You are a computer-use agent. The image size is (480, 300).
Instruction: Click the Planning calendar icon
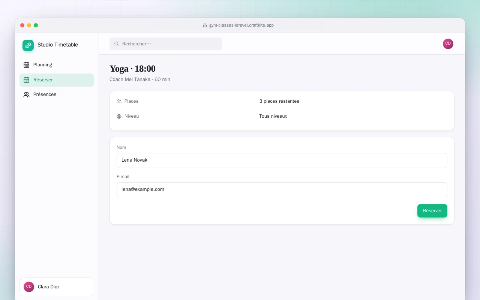pos(26,65)
